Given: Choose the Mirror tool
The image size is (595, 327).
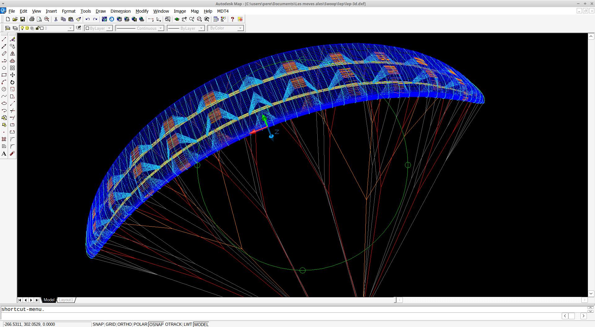Looking at the screenshot, I should (12, 54).
